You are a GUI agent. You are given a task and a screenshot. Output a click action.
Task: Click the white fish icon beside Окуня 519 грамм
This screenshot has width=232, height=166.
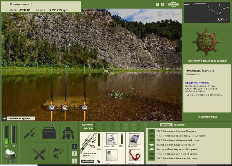click(x=151, y=149)
